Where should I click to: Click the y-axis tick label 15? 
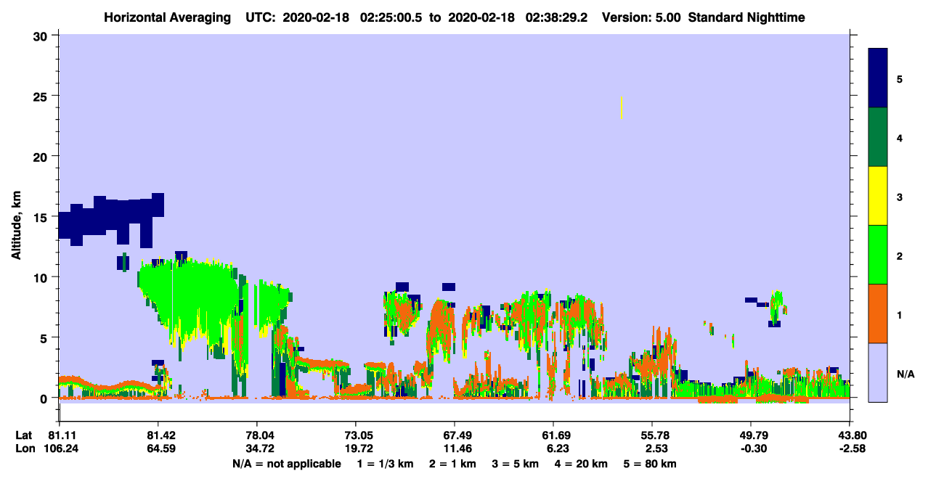tap(42, 217)
